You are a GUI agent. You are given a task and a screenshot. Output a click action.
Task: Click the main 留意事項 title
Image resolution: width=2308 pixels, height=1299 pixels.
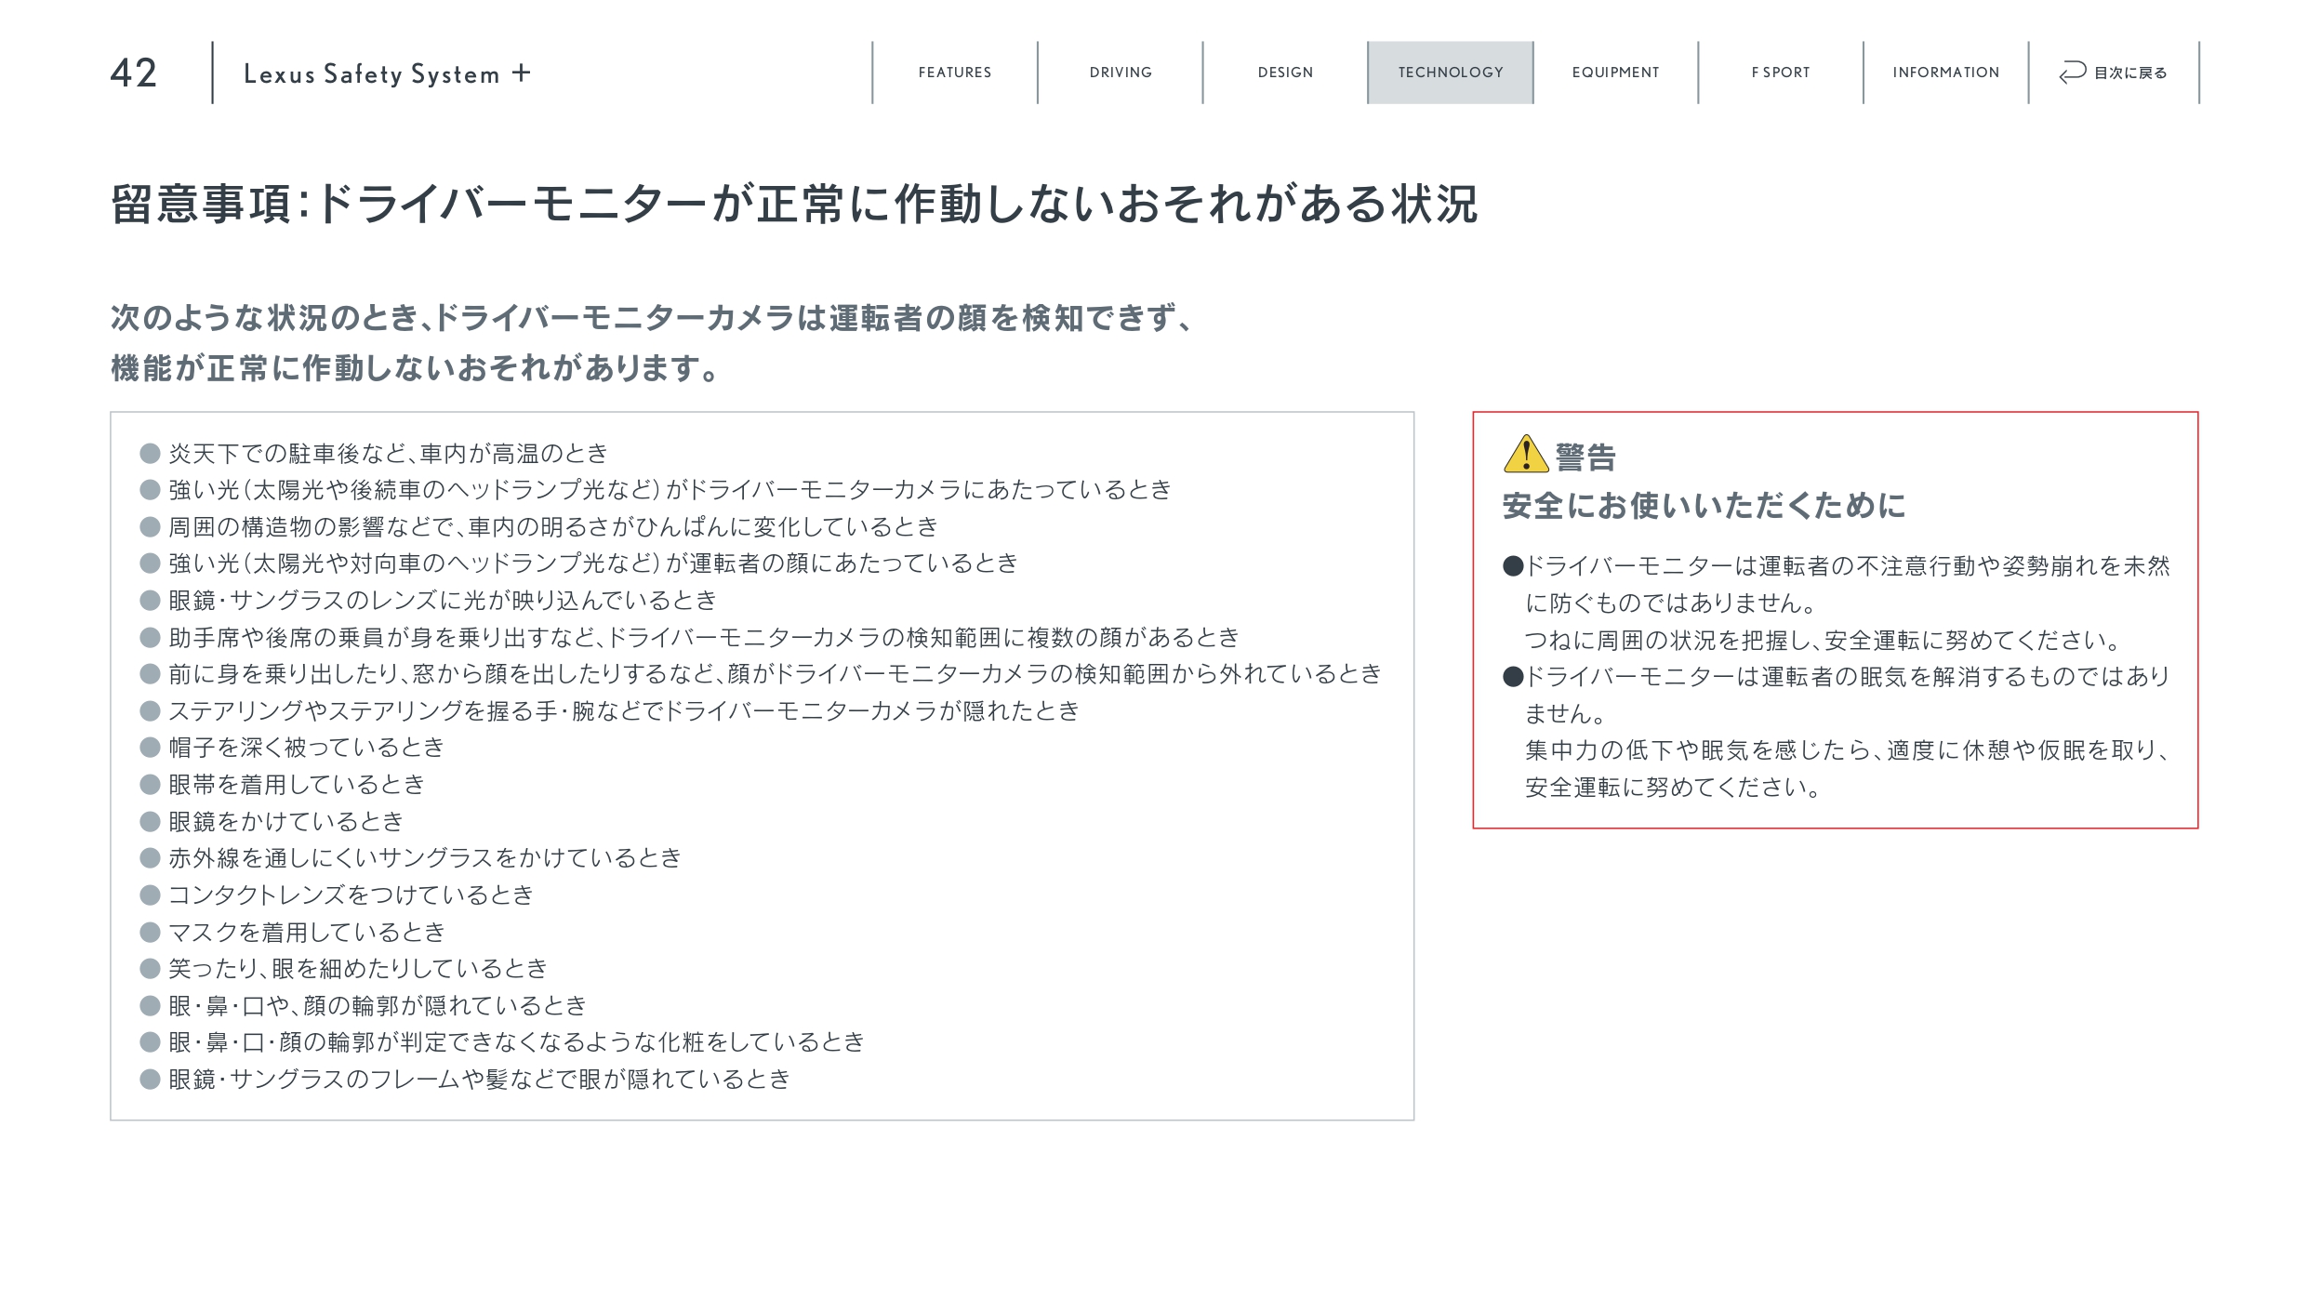pyautogui.click(x=793, y=204)
